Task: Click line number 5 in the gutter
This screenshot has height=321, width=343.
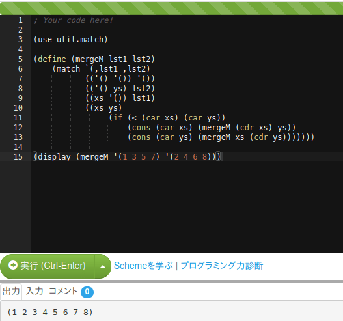Action: coord(20,59)
